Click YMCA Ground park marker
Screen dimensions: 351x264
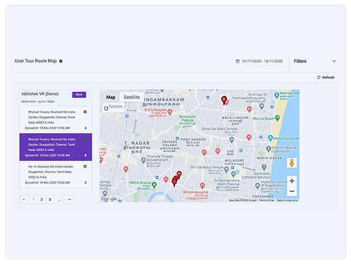point(154,185)
